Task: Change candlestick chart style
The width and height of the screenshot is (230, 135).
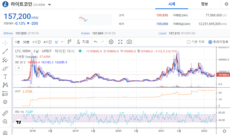Action: point(69,42)
